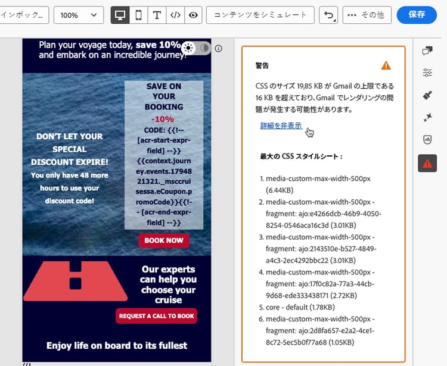Screen dimensions: 447x366
Task: Select 'Enjoy life on board to its fullest'
Action: point(117,346)
